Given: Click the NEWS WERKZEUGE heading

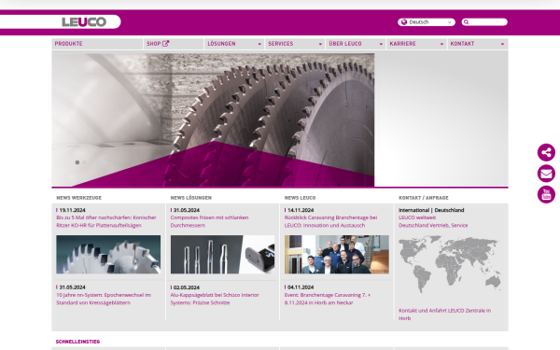Looking at the screenshot, I should tap(79, 198).
